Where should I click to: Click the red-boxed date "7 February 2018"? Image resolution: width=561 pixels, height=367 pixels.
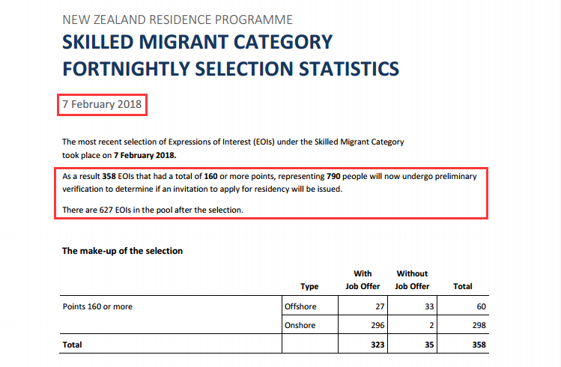click(102, 105)
